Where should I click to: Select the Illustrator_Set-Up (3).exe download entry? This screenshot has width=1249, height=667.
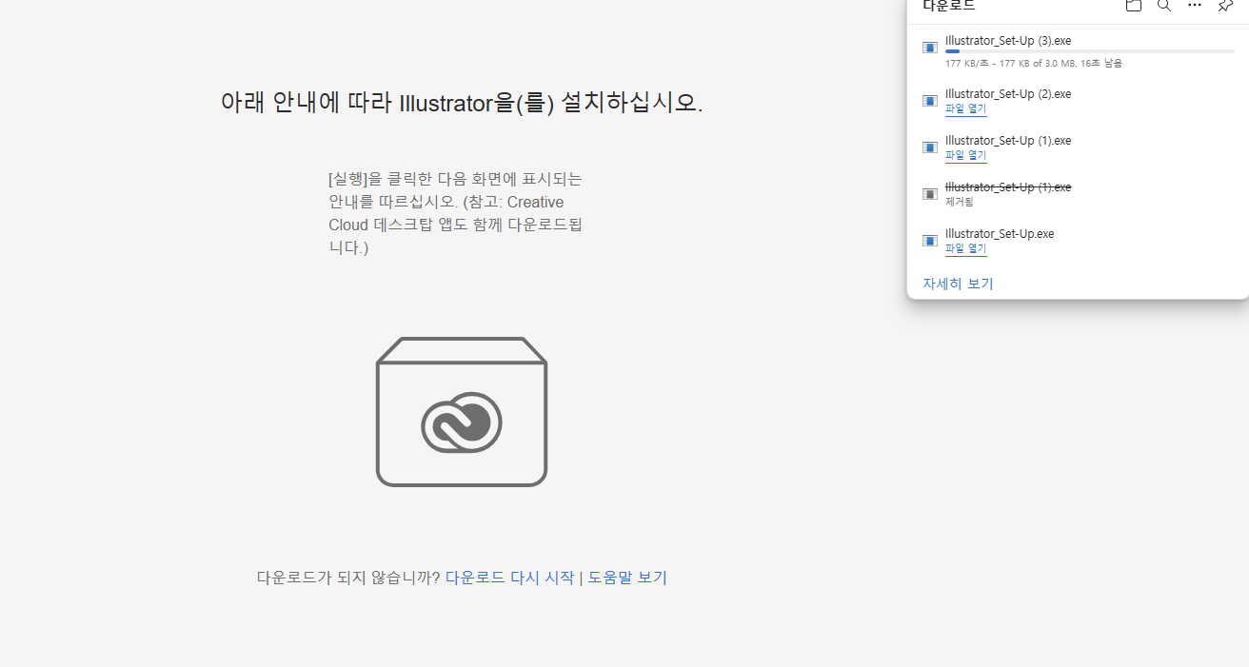click(x=1007, y=40)
